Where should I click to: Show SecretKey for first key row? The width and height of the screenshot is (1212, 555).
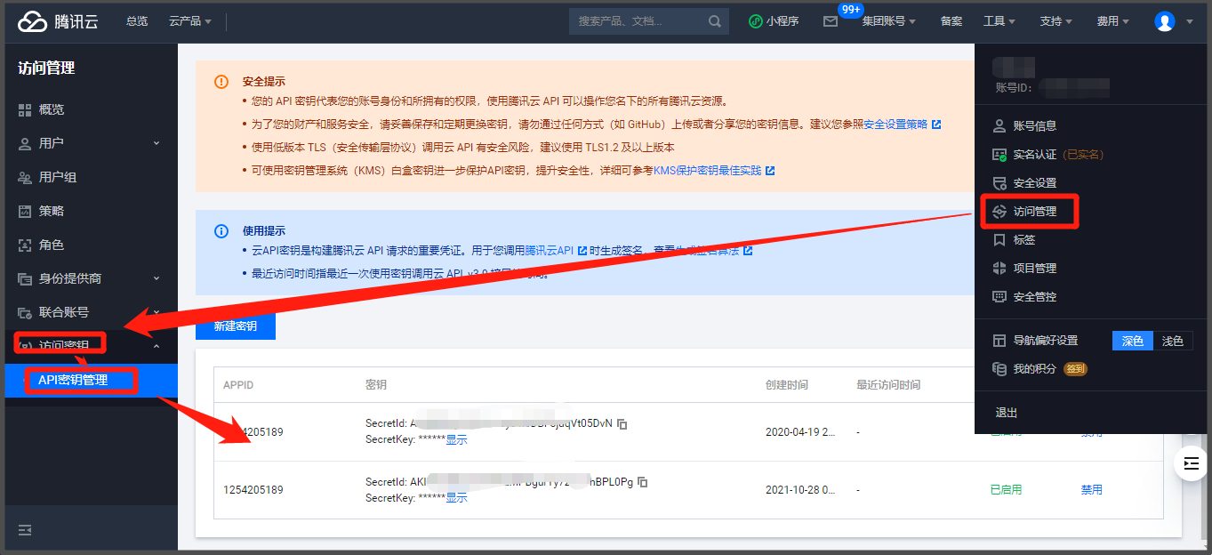(456, 439)
